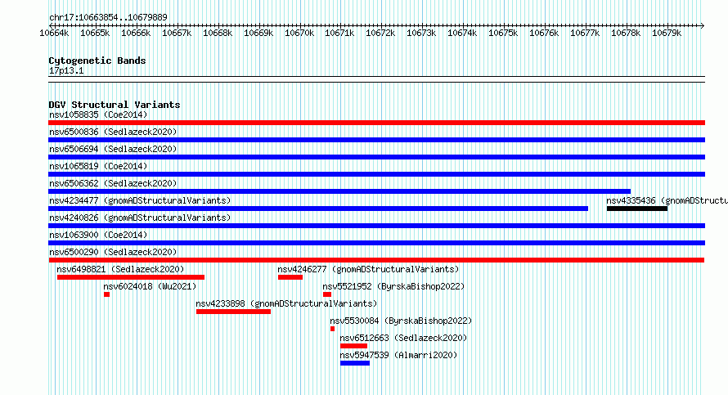
Task: Click the black bar for nsv4335436
Action: [637, 209]
